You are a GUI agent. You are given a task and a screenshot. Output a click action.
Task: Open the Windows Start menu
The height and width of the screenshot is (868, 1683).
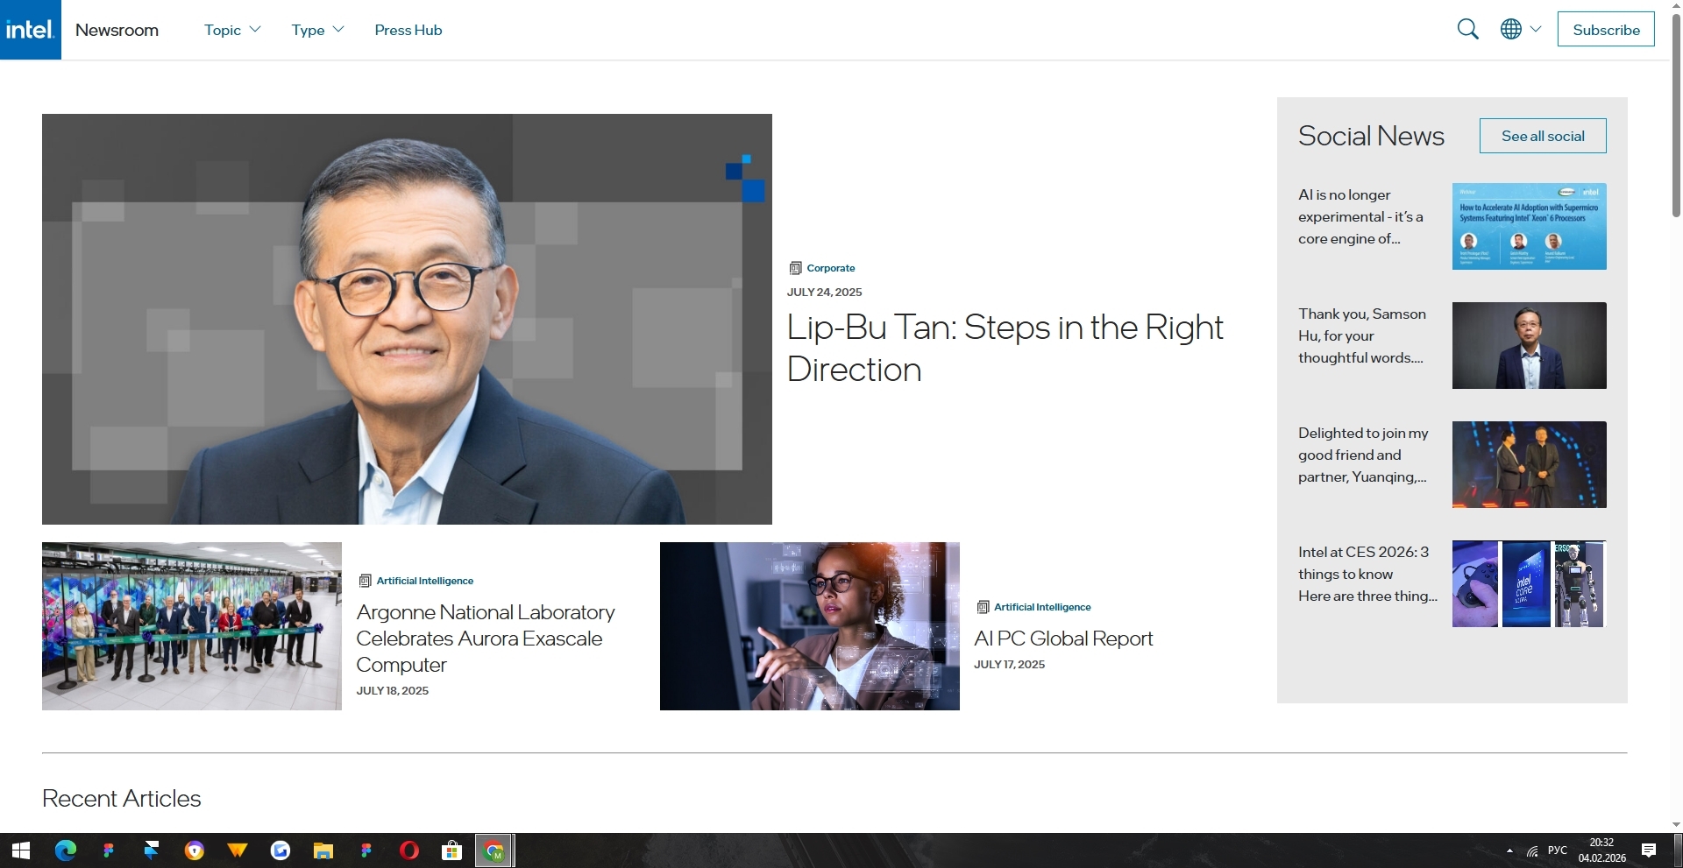pos(21,850)
